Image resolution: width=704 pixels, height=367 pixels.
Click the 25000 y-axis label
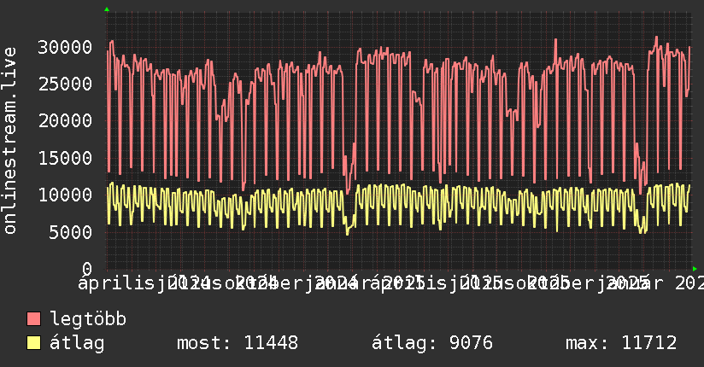tap(65, 84)
